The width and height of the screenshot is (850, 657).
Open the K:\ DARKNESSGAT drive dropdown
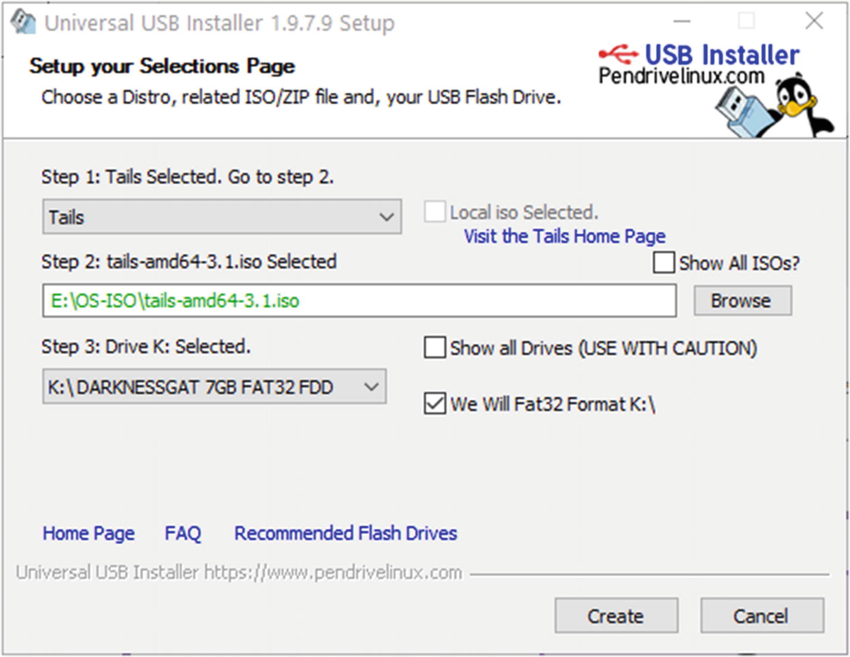click(214, 387)
